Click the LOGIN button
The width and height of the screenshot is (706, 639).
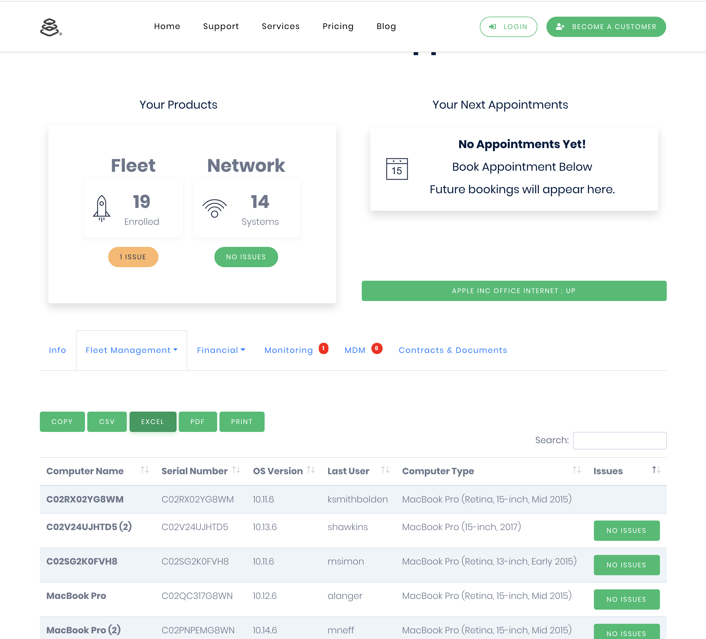click(507, 27)
